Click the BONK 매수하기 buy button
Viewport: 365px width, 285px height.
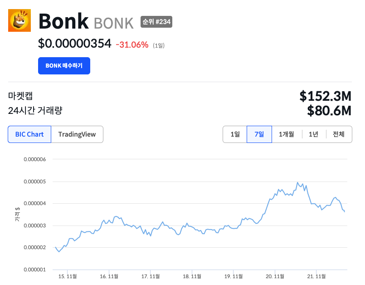[x=64, y=66]
